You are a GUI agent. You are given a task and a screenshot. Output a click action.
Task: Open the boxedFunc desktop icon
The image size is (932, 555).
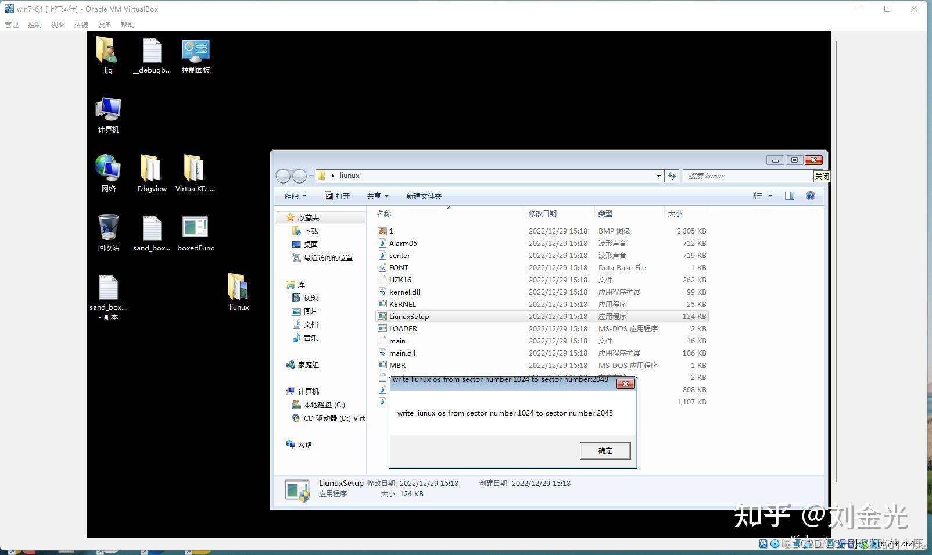pos(195,232)
